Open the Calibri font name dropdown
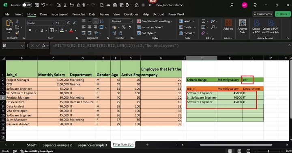The height and width of the screenshot is (153, 292). point(41,23)
